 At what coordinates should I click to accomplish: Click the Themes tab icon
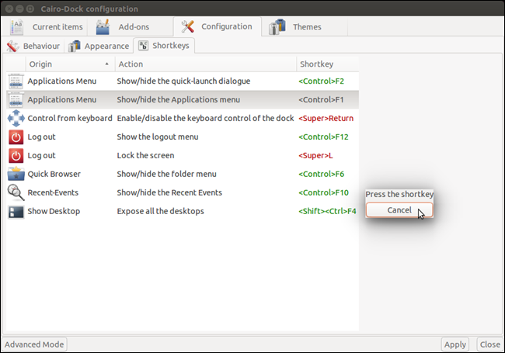[277, 26]
